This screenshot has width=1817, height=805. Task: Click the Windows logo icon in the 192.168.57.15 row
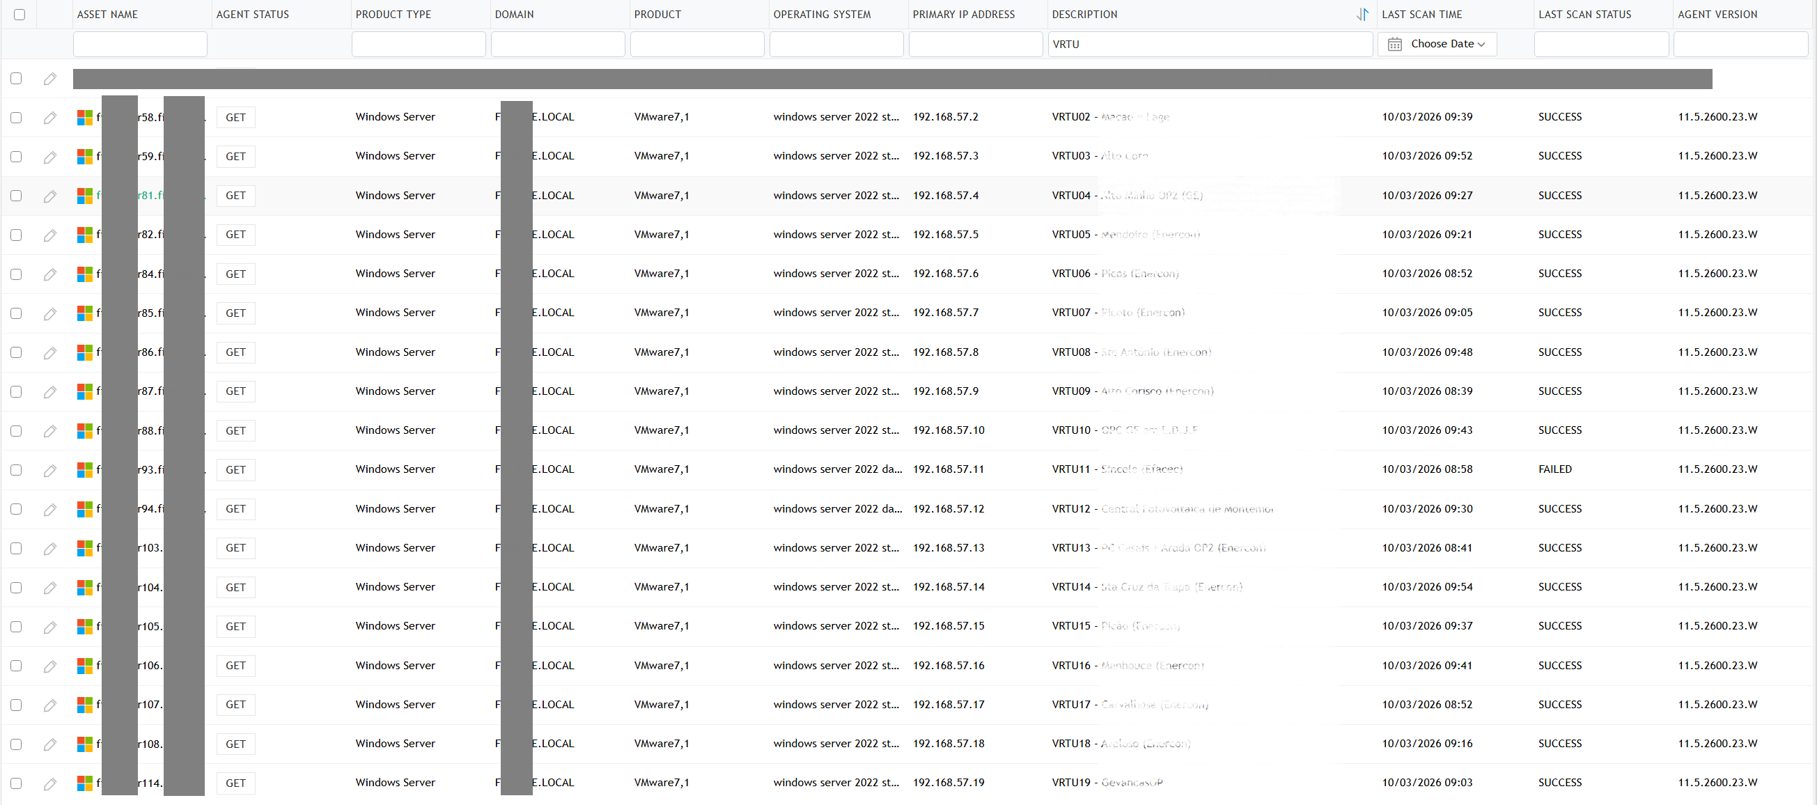(85, 627)
